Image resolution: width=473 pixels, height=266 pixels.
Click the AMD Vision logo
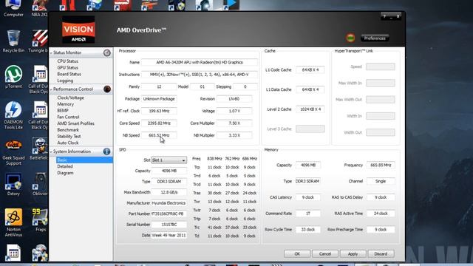click(x=78, y=30)
